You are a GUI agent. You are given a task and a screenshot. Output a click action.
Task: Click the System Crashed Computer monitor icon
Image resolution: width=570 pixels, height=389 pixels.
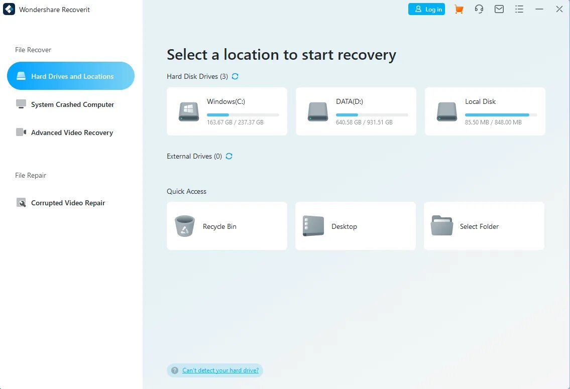click(21, 104)
